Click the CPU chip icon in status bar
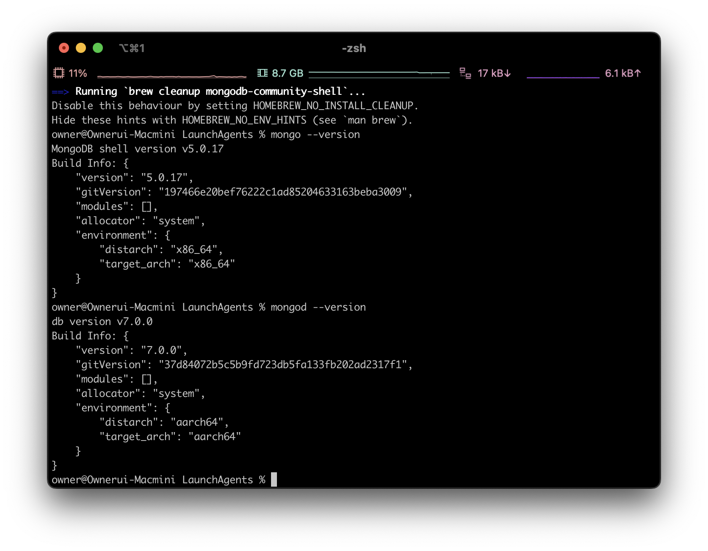Image resolution: width=708 pixels, height=551 pixels. pos(59,73)
